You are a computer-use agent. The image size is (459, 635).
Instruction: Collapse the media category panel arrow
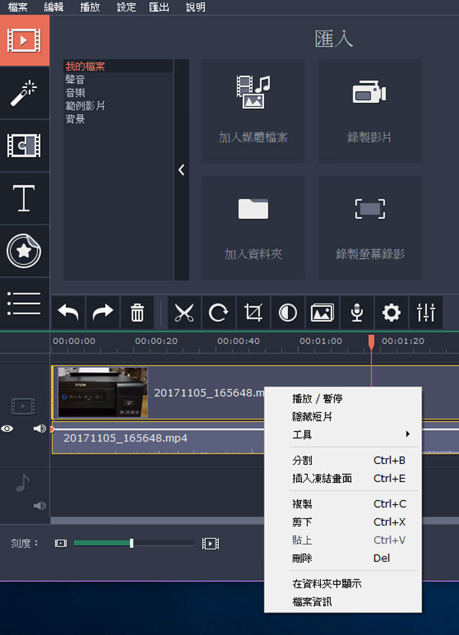[182, 170]
